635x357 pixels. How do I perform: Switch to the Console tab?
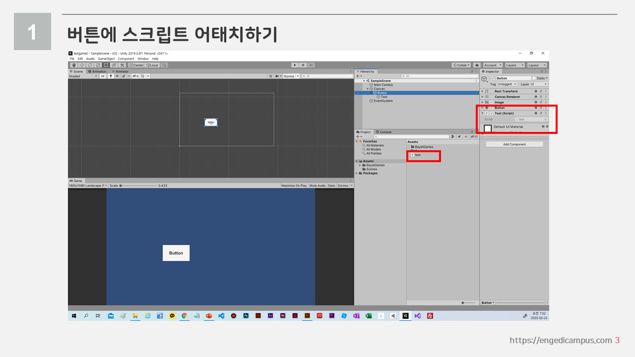(x=383, y=132)
